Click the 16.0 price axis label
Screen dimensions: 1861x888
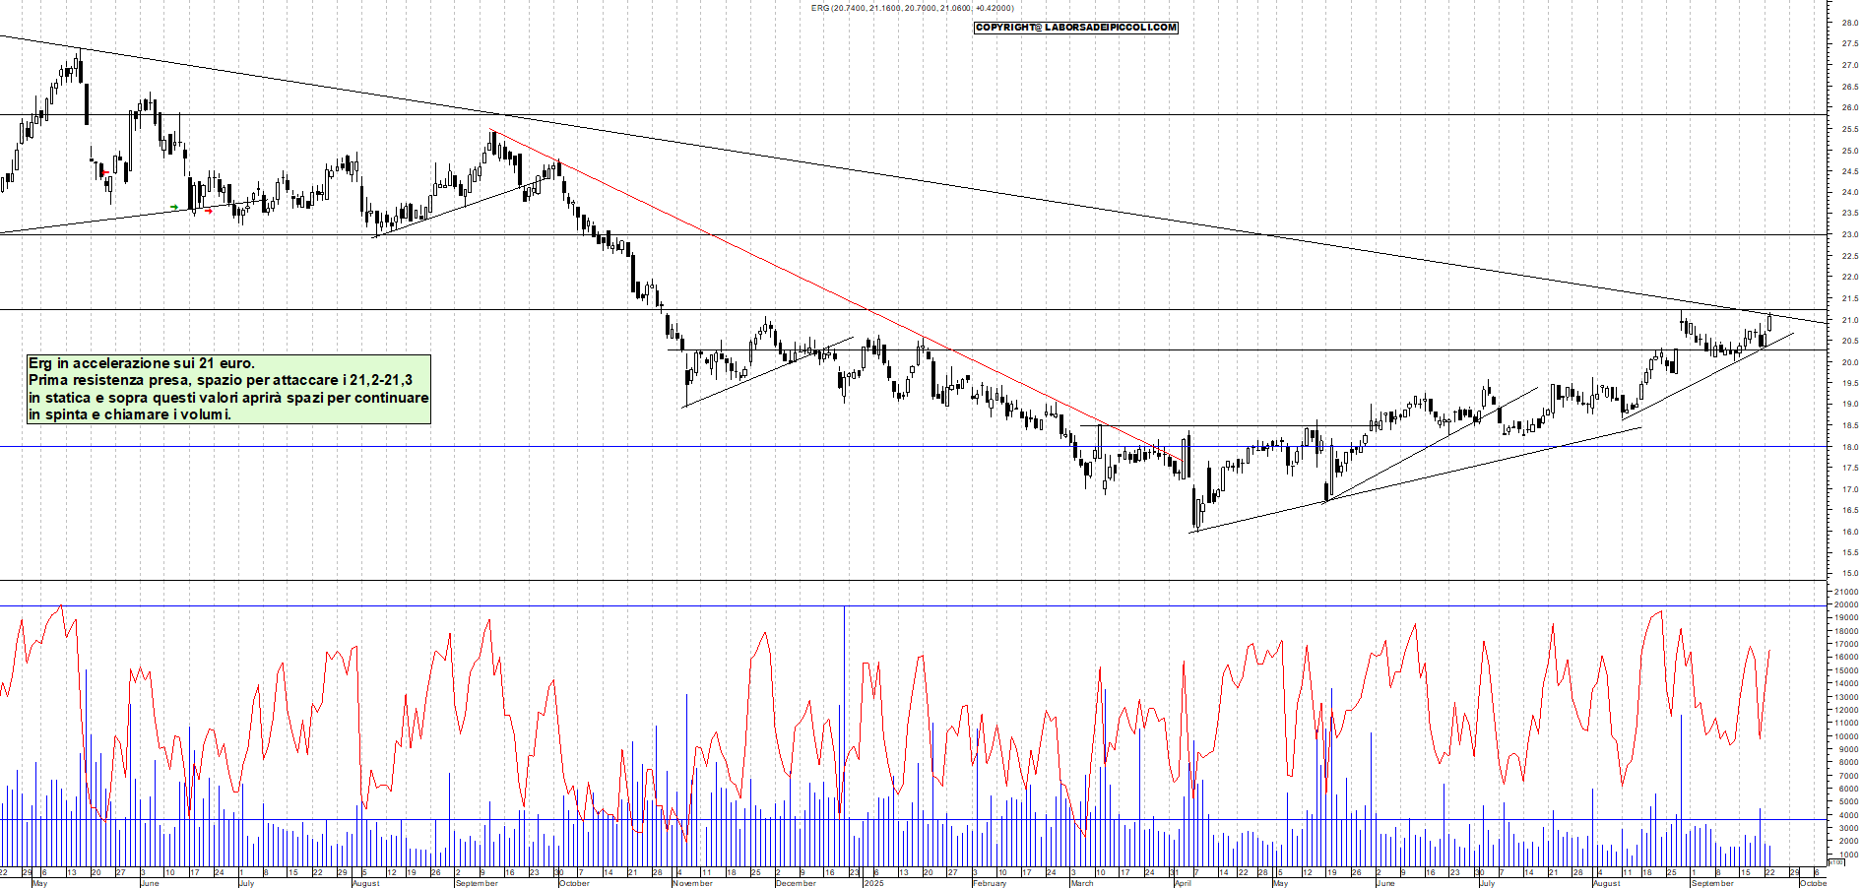(1849, 532)
